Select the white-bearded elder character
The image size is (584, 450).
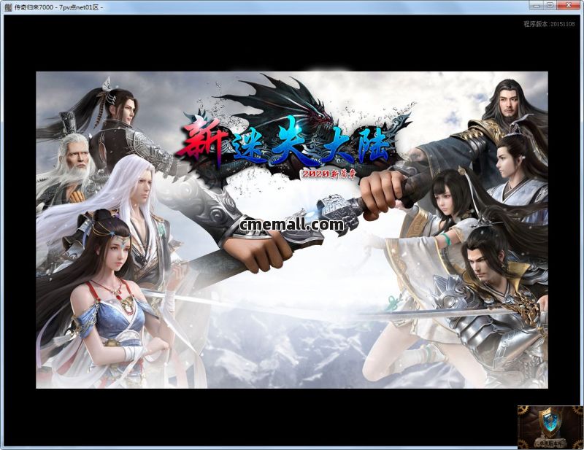coord(73,164)
